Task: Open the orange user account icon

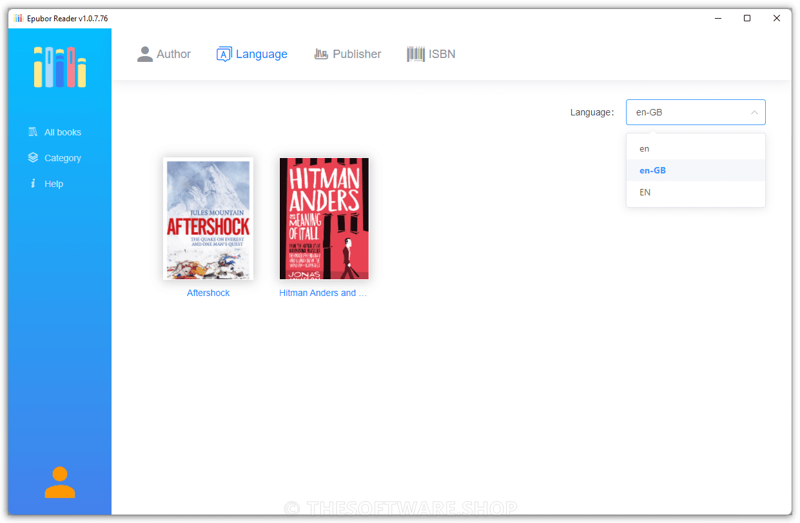Action: coord(60,482)
